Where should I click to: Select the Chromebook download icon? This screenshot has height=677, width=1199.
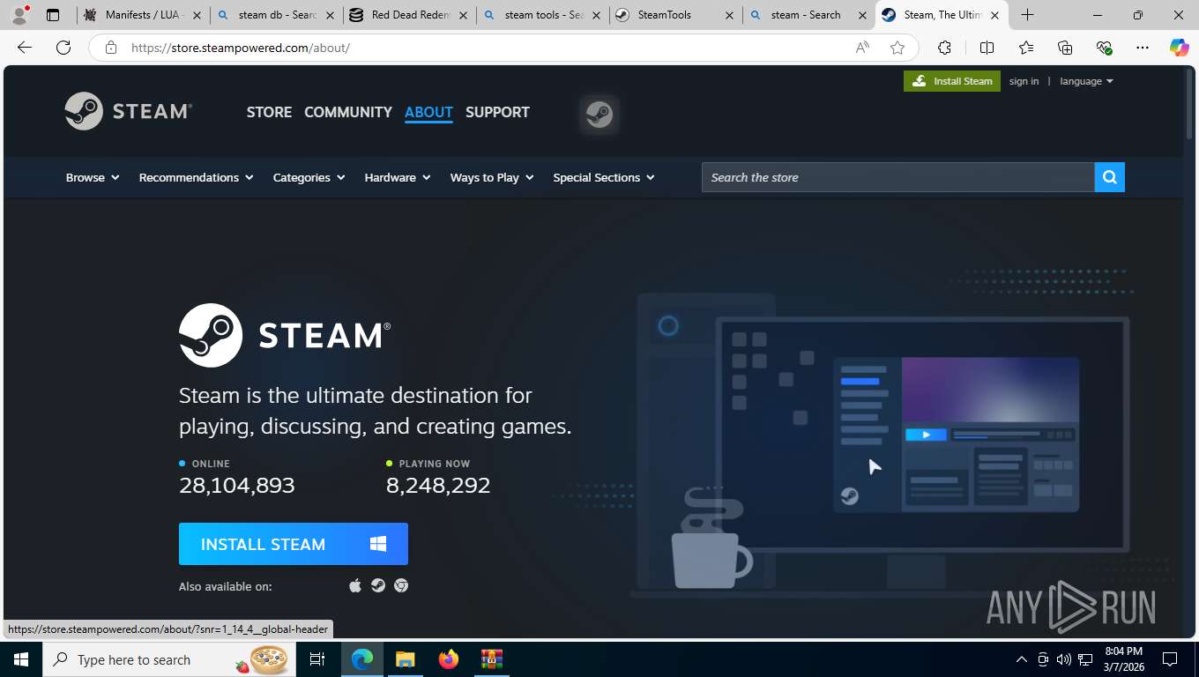pyautogui.click(x=401, y=585)
